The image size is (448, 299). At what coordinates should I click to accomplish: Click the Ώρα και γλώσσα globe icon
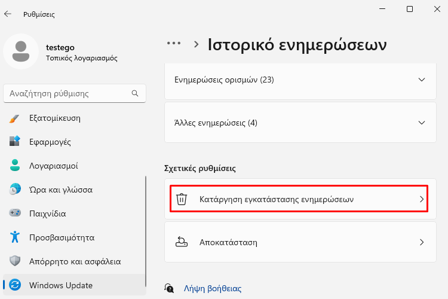point(15,190)
